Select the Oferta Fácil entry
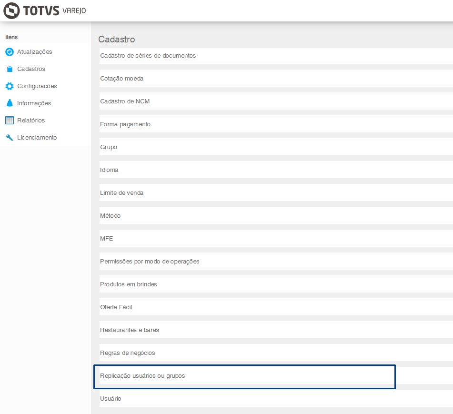Viewport: 453px width, 414px height. click(116, 307)
